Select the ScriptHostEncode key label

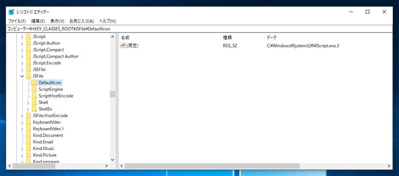pyautogui.click(x=56, y=96)
